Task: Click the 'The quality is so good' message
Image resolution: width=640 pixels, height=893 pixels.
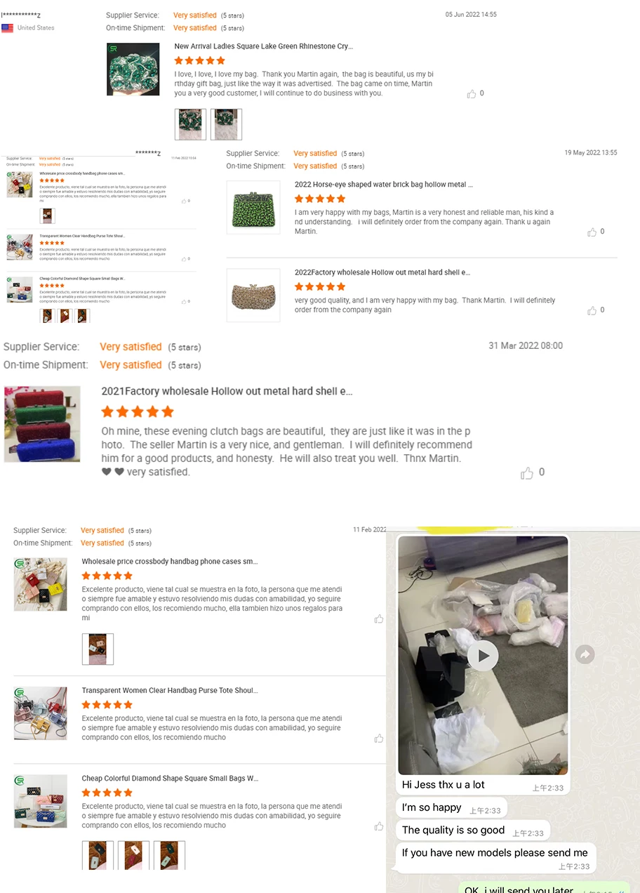Action: [453, 830]
